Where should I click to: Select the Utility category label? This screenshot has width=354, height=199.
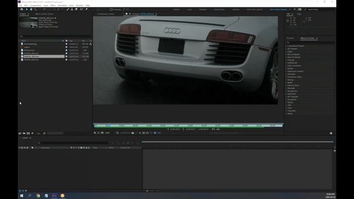pyautogui.click(x=290, y=114)
